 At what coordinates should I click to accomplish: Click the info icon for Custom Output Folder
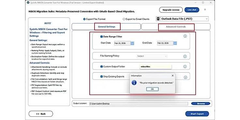pos(185,67)
